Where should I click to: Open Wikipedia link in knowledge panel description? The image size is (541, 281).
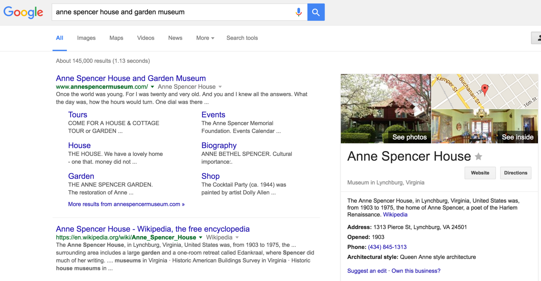395,215
